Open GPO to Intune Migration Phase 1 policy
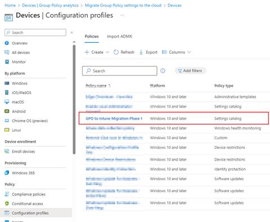 point(114,118)
